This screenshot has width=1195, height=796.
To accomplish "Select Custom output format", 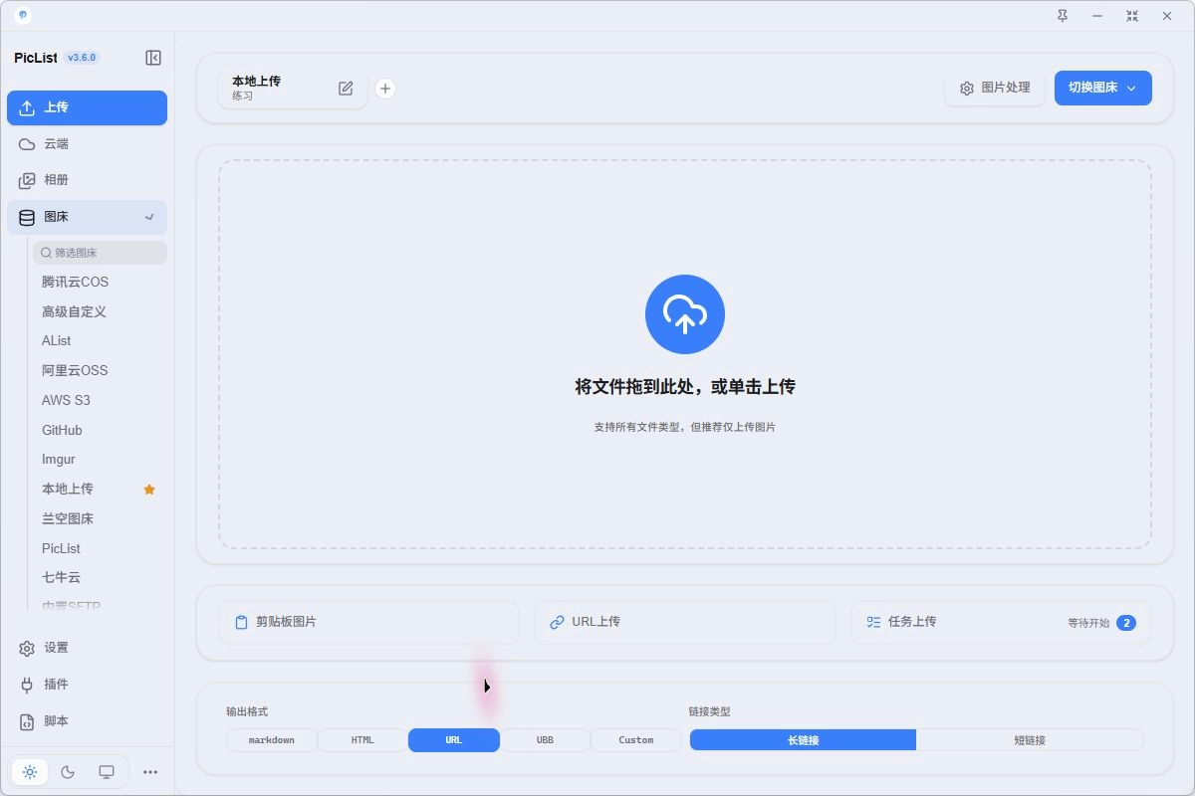I will [636, 740].
